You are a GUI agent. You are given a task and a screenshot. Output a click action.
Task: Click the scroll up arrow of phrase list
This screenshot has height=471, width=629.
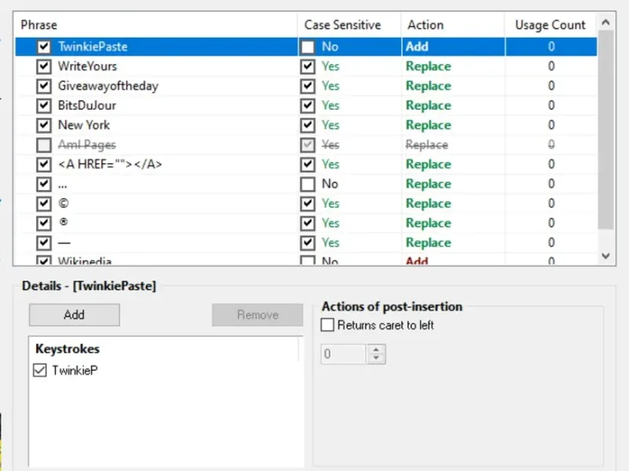click(x=605, y=23)
